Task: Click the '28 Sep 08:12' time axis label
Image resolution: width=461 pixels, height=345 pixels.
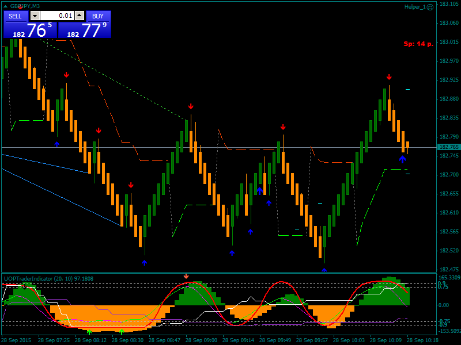Action: 90,340
